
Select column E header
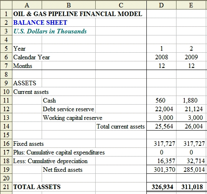pyautogui.click(x=191, y=5)
